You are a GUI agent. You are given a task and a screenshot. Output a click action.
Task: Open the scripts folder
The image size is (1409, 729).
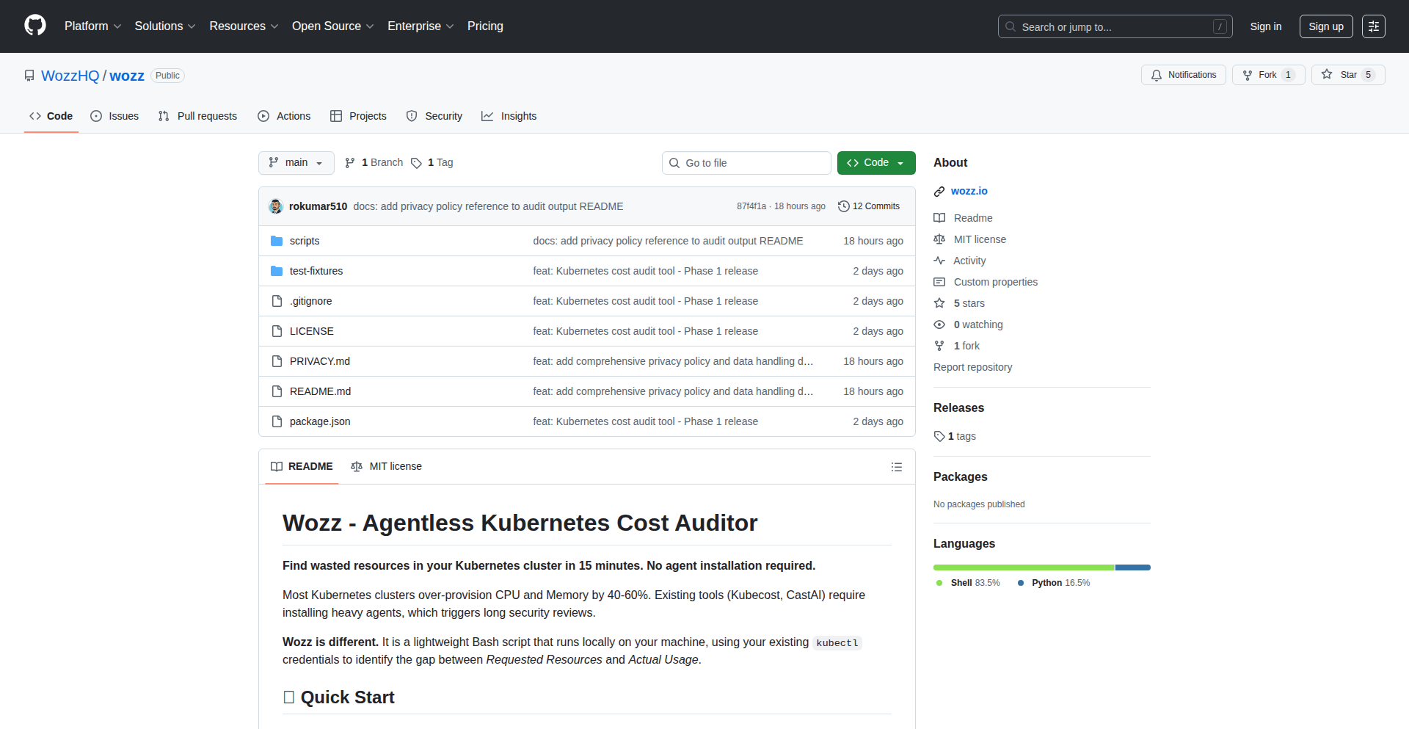coord(304,241)
